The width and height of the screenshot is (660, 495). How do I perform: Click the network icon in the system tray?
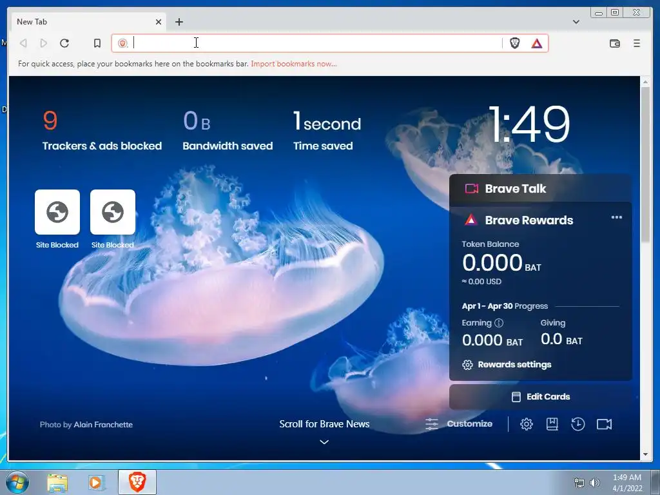pyautogui.click(x=579, y=483)
